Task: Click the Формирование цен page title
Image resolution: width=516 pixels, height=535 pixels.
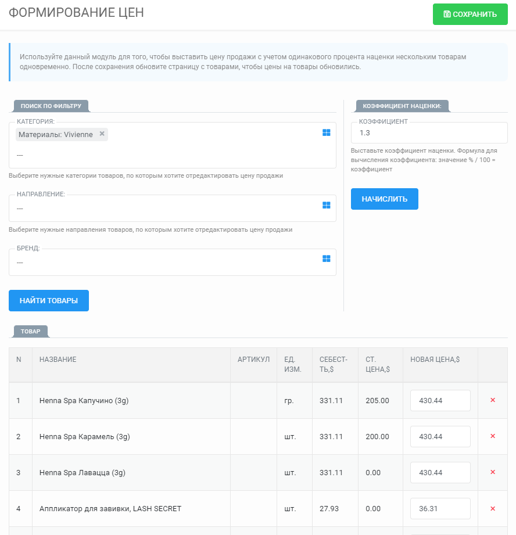Action: coord(76,13)
